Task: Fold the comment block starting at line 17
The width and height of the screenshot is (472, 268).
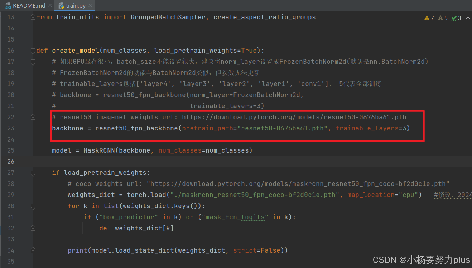Action: pos(33,62)
